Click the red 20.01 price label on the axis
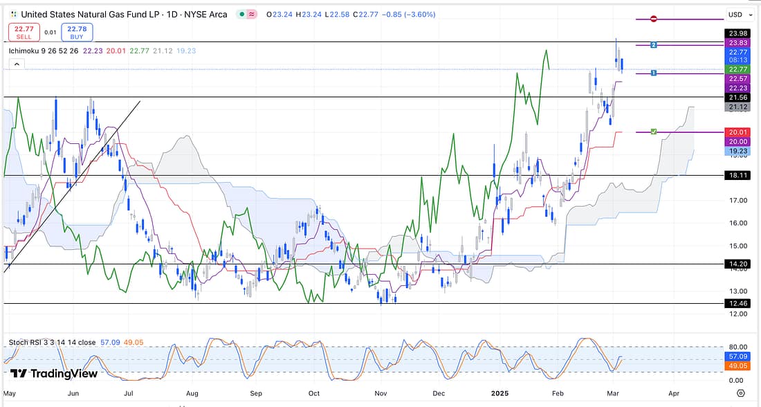 pyautogui.click(x=734, y=132)
